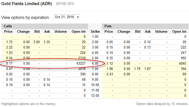Click strike price 10.00
The width and height of the screenshot is (189, 107).
coord(95,85)
